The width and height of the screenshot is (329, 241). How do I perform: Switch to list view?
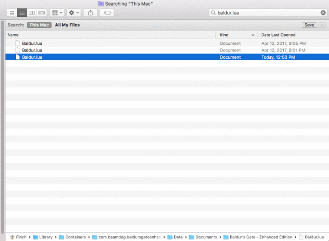pyautogui.click(x=22, y=13)
